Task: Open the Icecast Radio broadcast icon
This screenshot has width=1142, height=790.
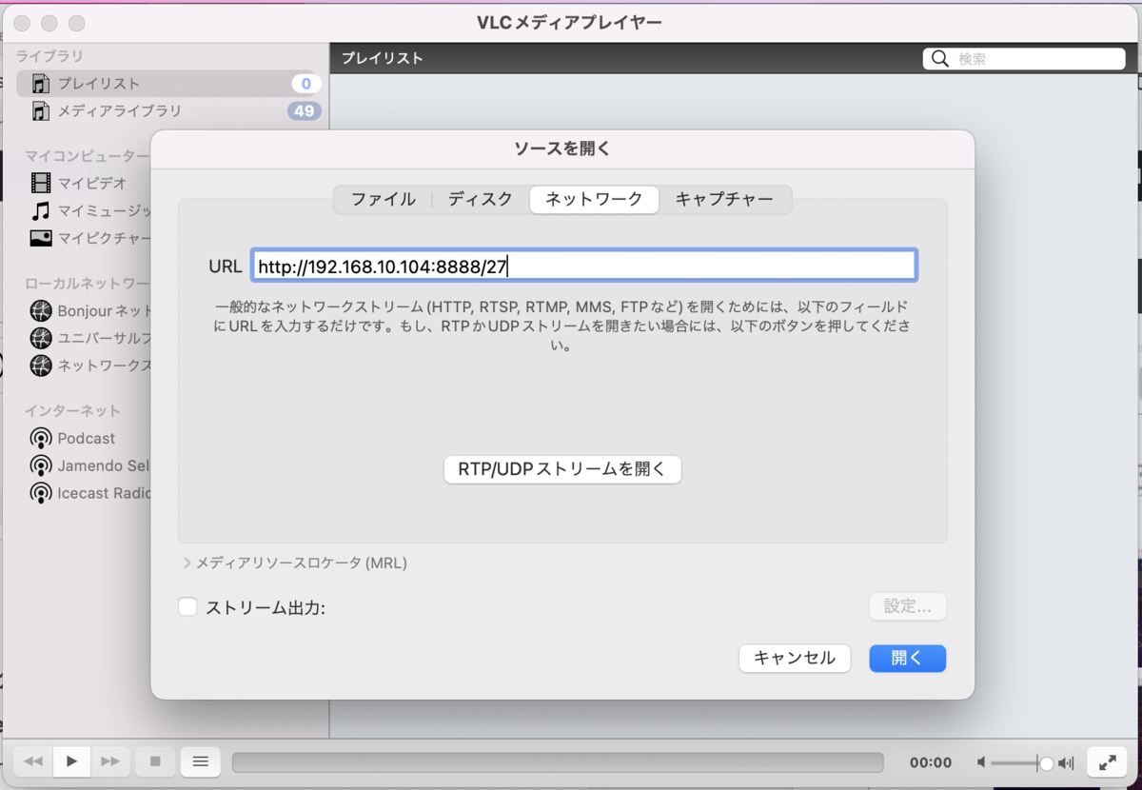Action: (x=40, y=494)
